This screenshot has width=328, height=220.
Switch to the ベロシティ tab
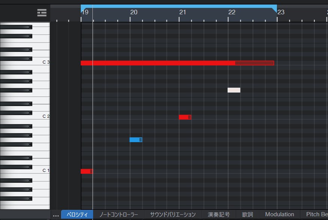coord(77,215)
